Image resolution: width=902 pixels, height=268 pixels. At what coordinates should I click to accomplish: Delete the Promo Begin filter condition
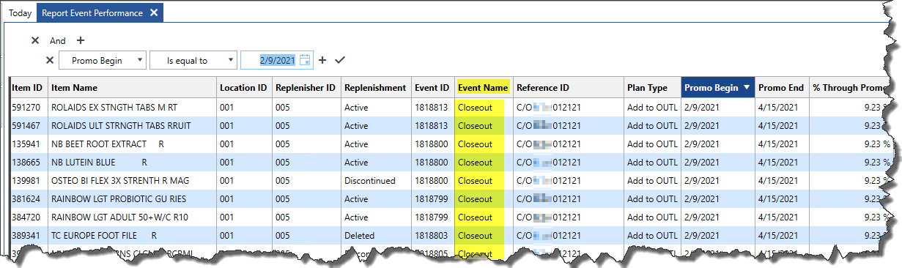pos(50,60)
